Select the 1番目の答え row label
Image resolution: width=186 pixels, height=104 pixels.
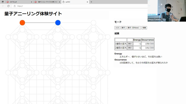(x=121, y=44)
